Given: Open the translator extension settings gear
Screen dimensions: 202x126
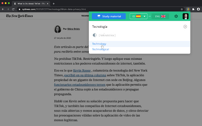Looking at the screenshot, I should coord(176,16).
